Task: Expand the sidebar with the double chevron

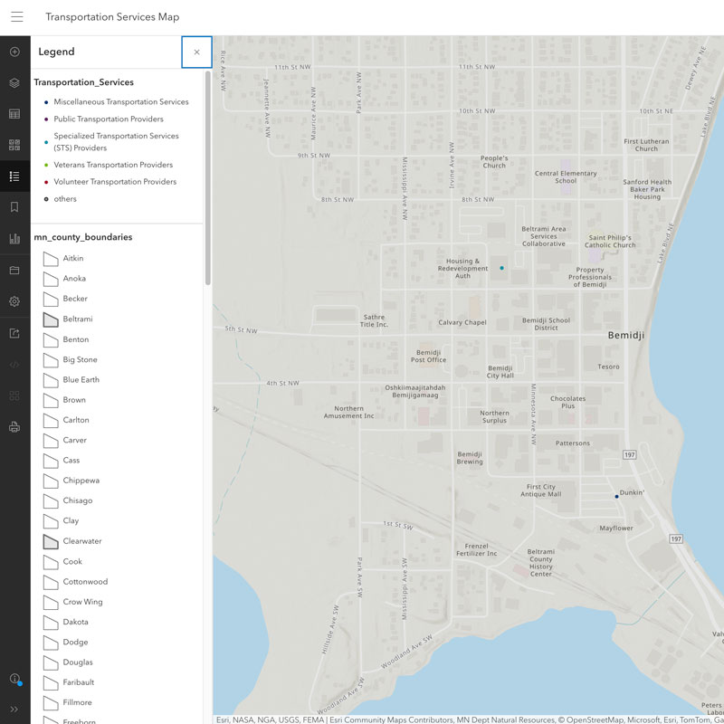Action: click(14, 709)
